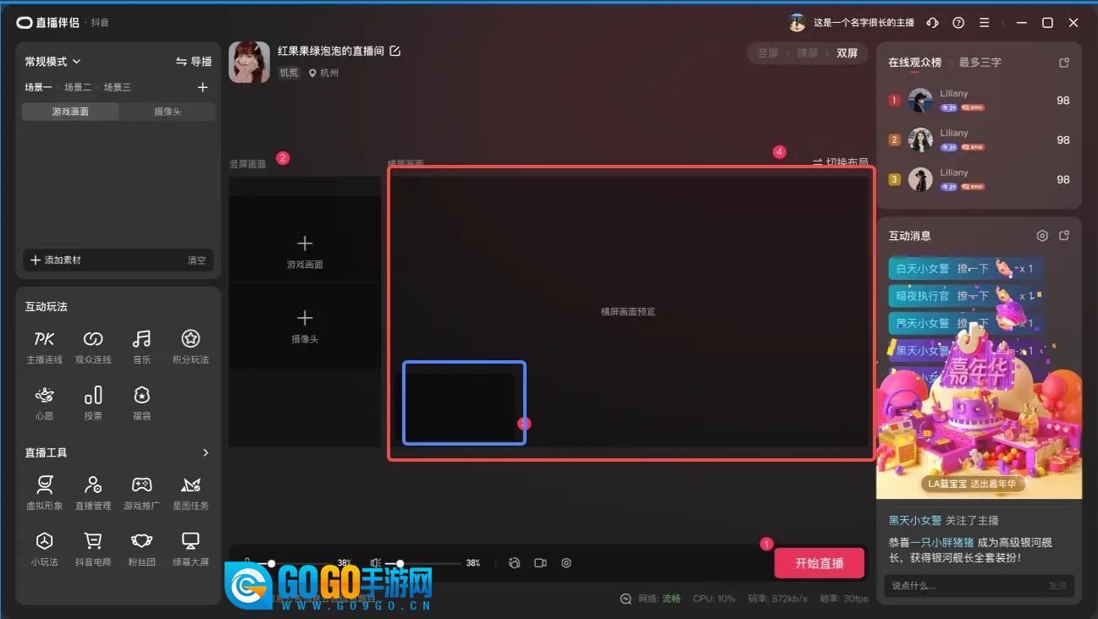
Task: Open the 抖音电商 shopping cart icon
Action: (93, 549)
